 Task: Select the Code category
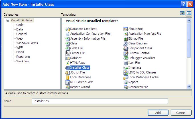20,25
